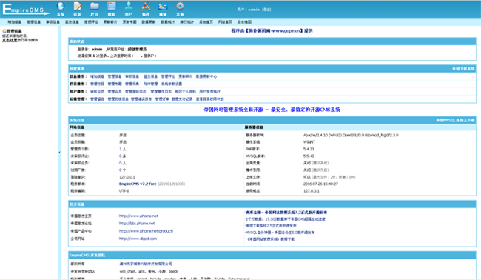Select 管理评论 in the secondary menu bar
The image size is (481, 280).
(x=91, y=22)
